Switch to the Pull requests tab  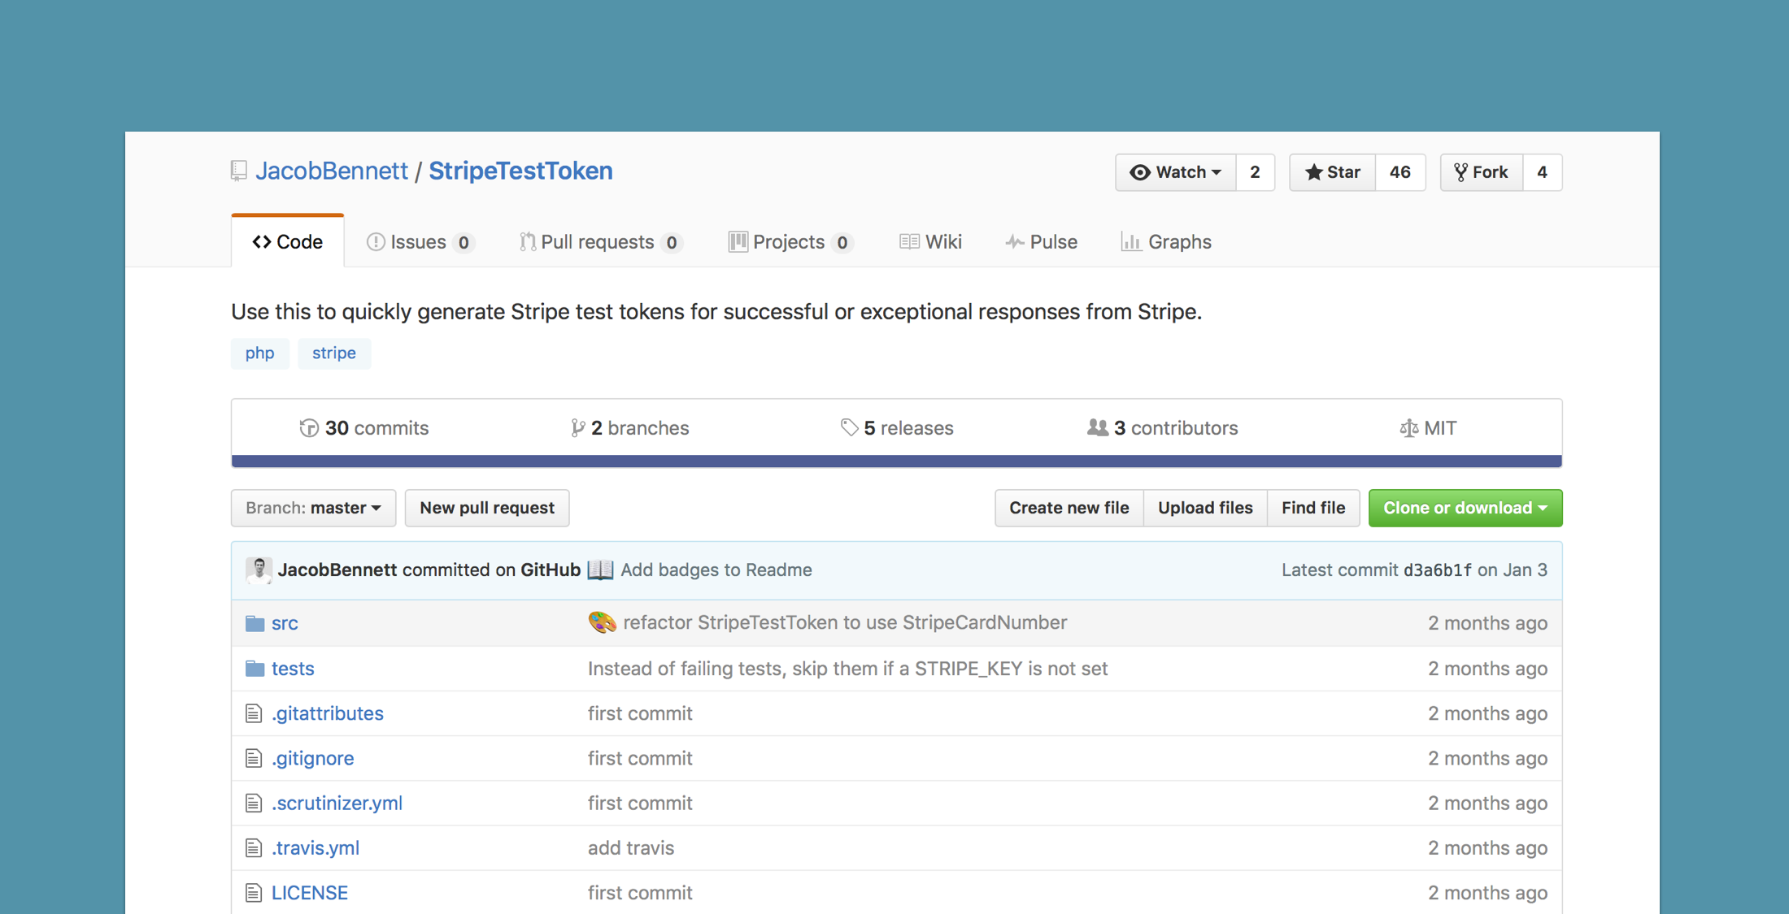601,241
